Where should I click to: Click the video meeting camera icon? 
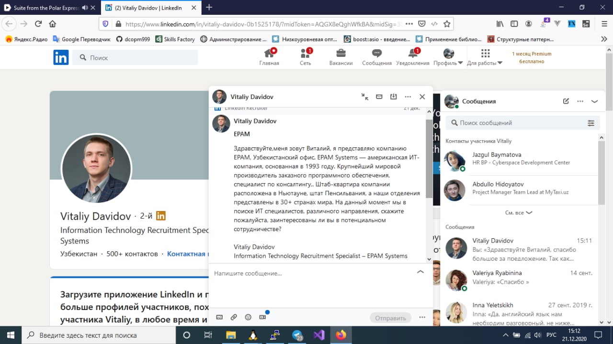coord(262,317)
